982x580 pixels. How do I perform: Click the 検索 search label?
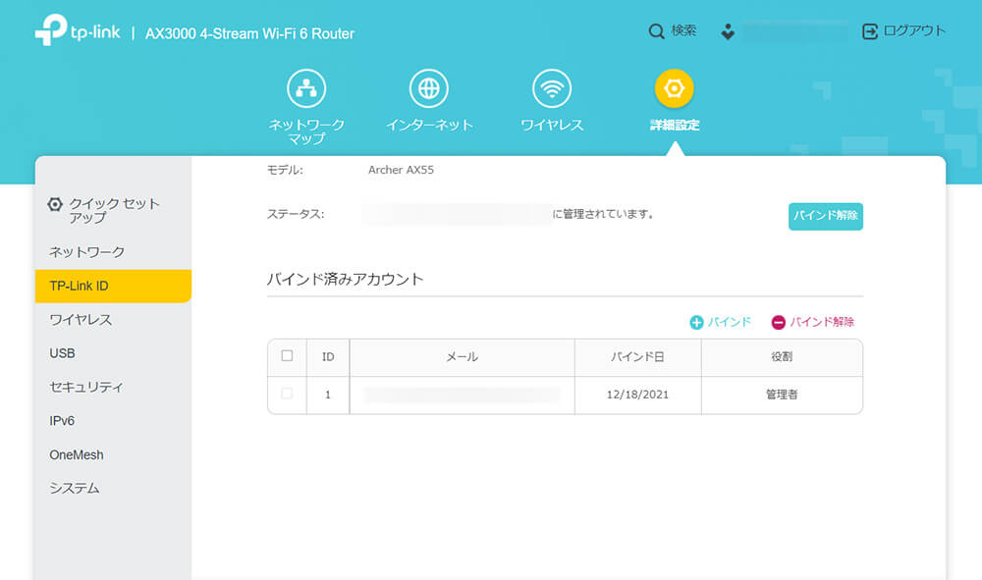[683, 31]
